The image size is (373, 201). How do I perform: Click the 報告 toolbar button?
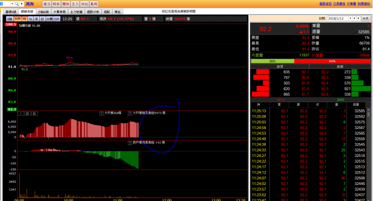point(56,4)
